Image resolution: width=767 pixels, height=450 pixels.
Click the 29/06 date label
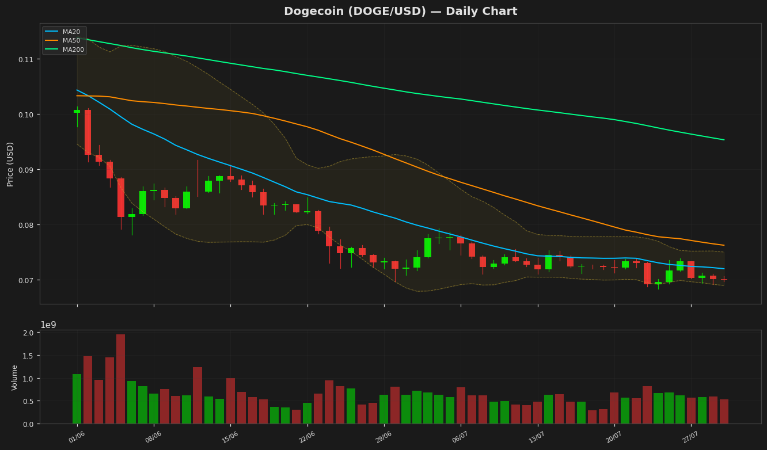click(x=383, y=437)
